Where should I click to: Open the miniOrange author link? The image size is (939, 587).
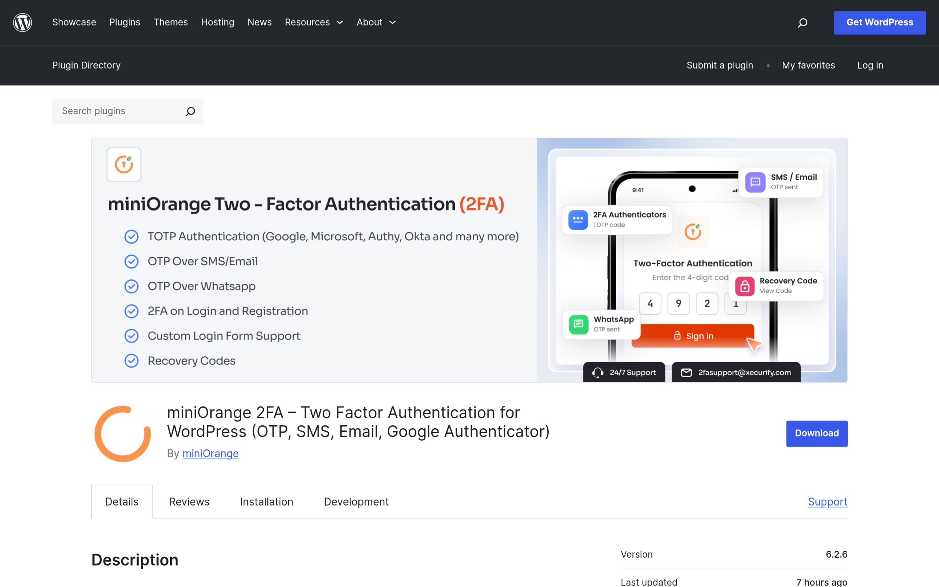pyautogui.click(x=210, y=453)
